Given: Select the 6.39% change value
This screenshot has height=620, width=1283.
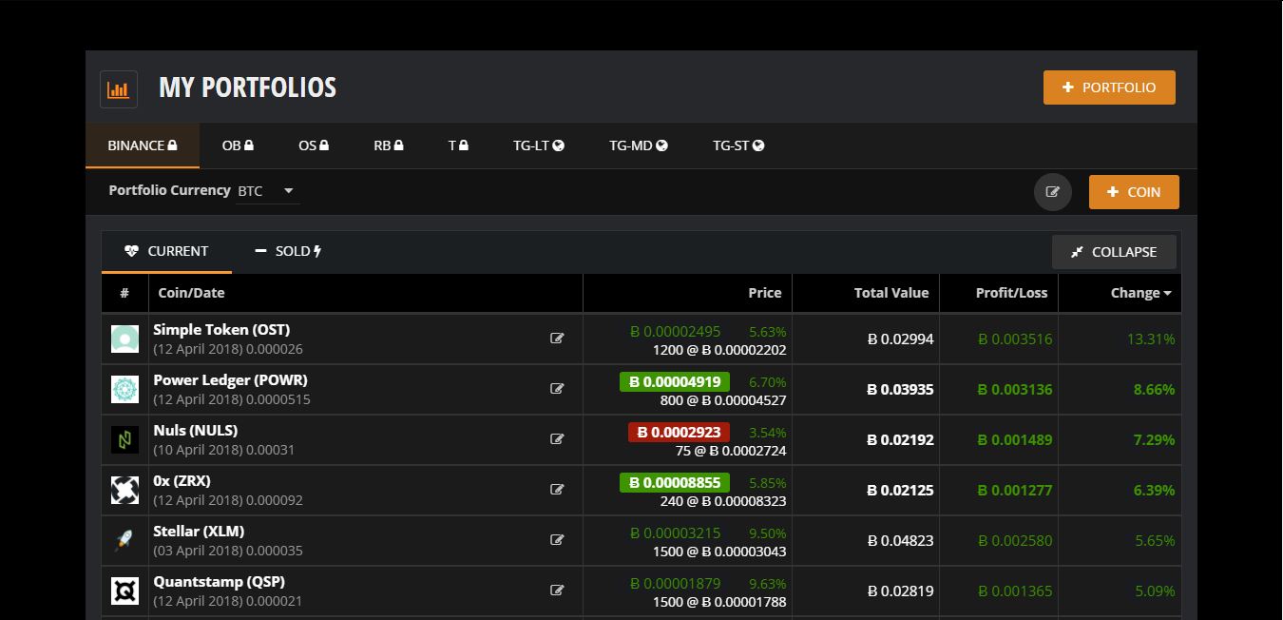Looking at the screenshot, I should (1154, 490).
